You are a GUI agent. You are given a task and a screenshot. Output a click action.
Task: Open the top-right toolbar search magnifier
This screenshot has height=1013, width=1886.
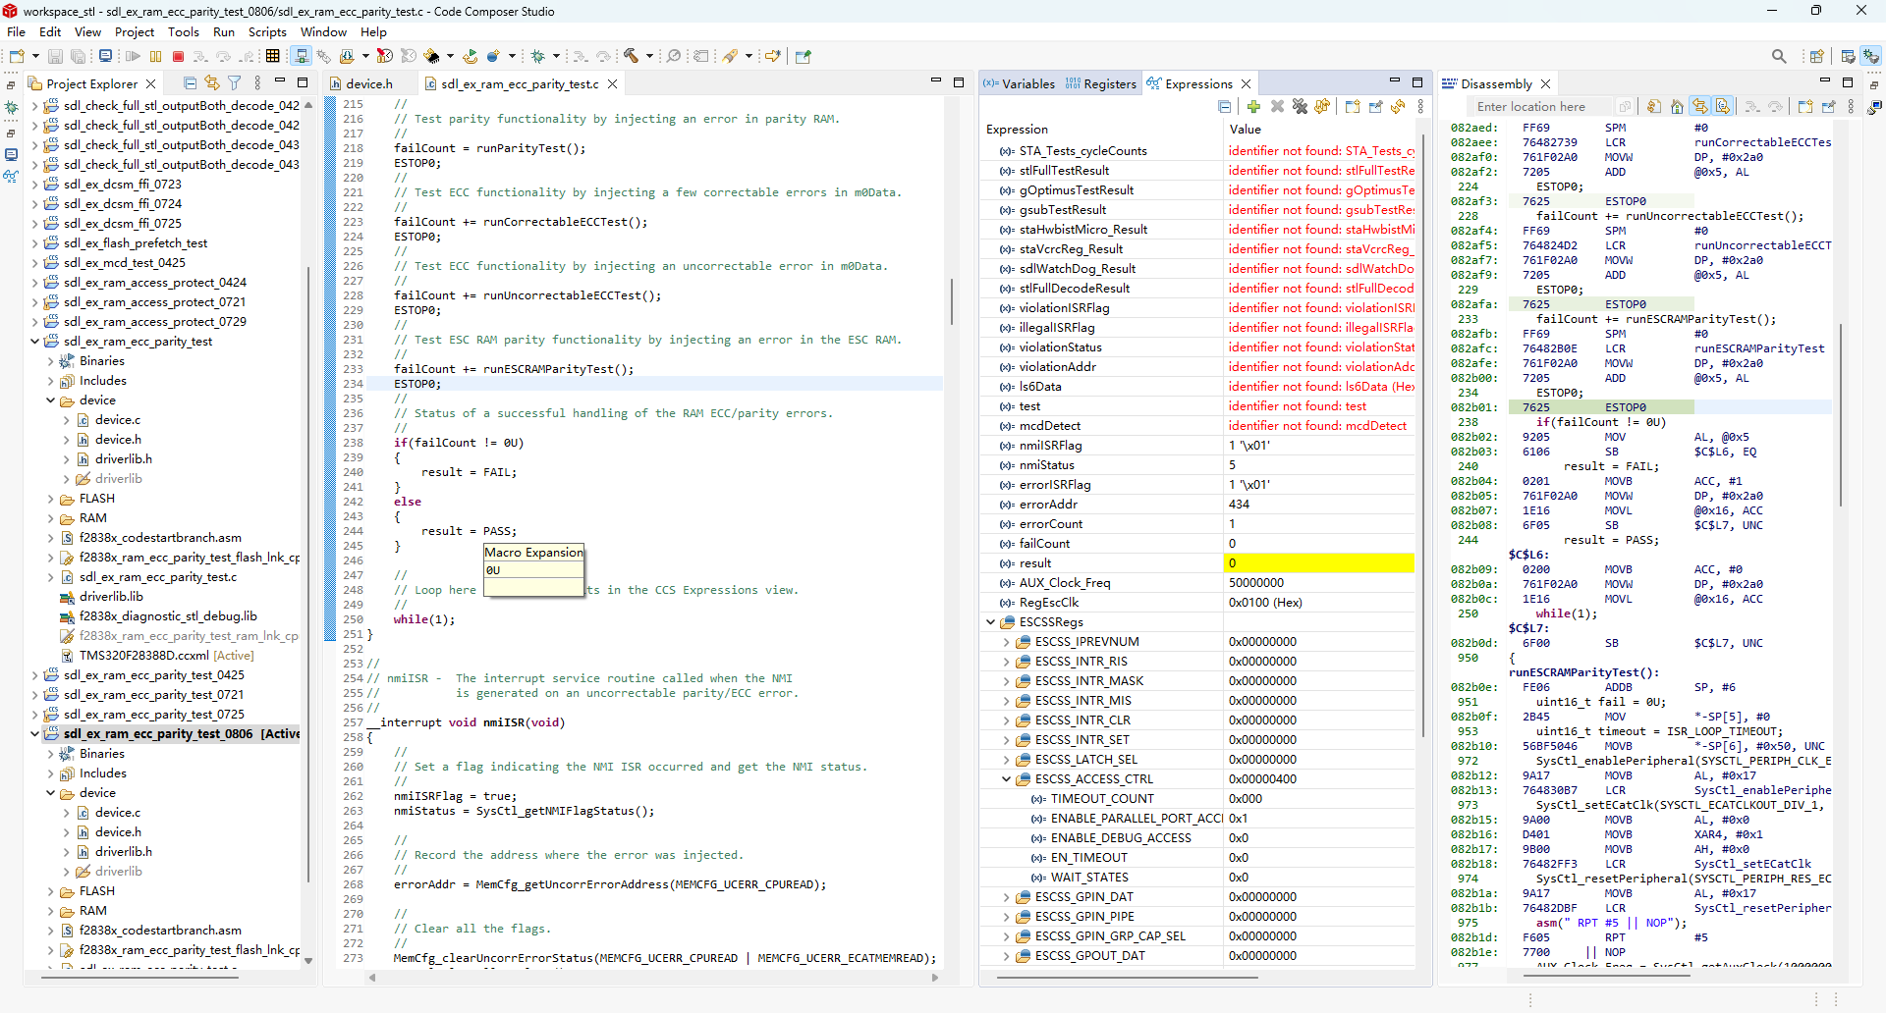[1779, 56]
